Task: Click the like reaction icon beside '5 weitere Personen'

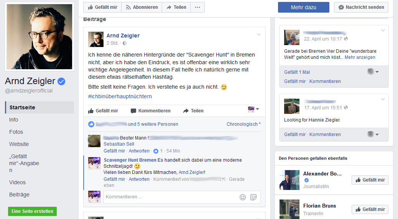Action: [91, 124]
